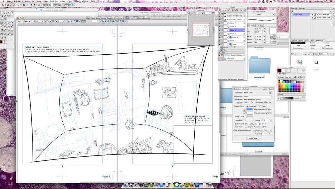The width and height of the screenshot is (335, 189).
Task: Open the Standard Color Set dropdown
Action: pyautogui.click(x=286, y=77)
